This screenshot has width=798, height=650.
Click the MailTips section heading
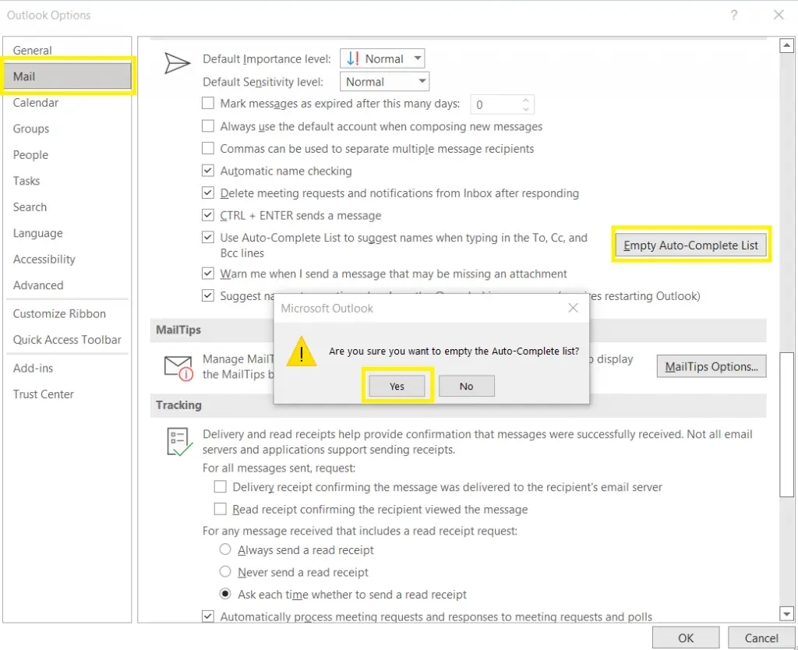(x=178, y=330)
